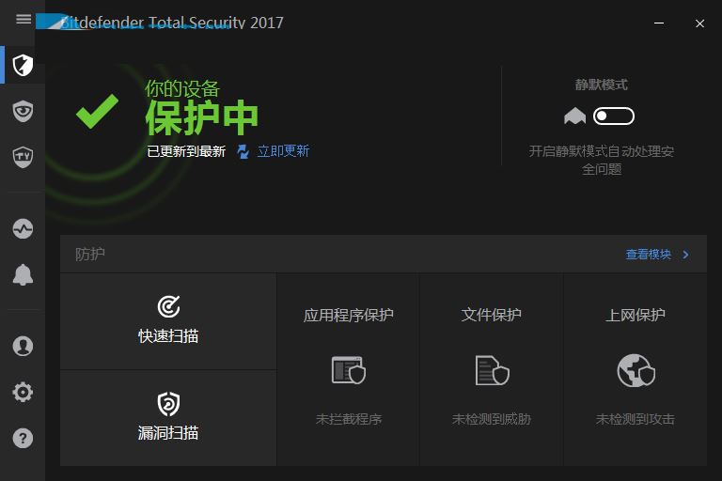
Task: Open the 上网保护 web protection panel
Action: (x=635, y=369)
